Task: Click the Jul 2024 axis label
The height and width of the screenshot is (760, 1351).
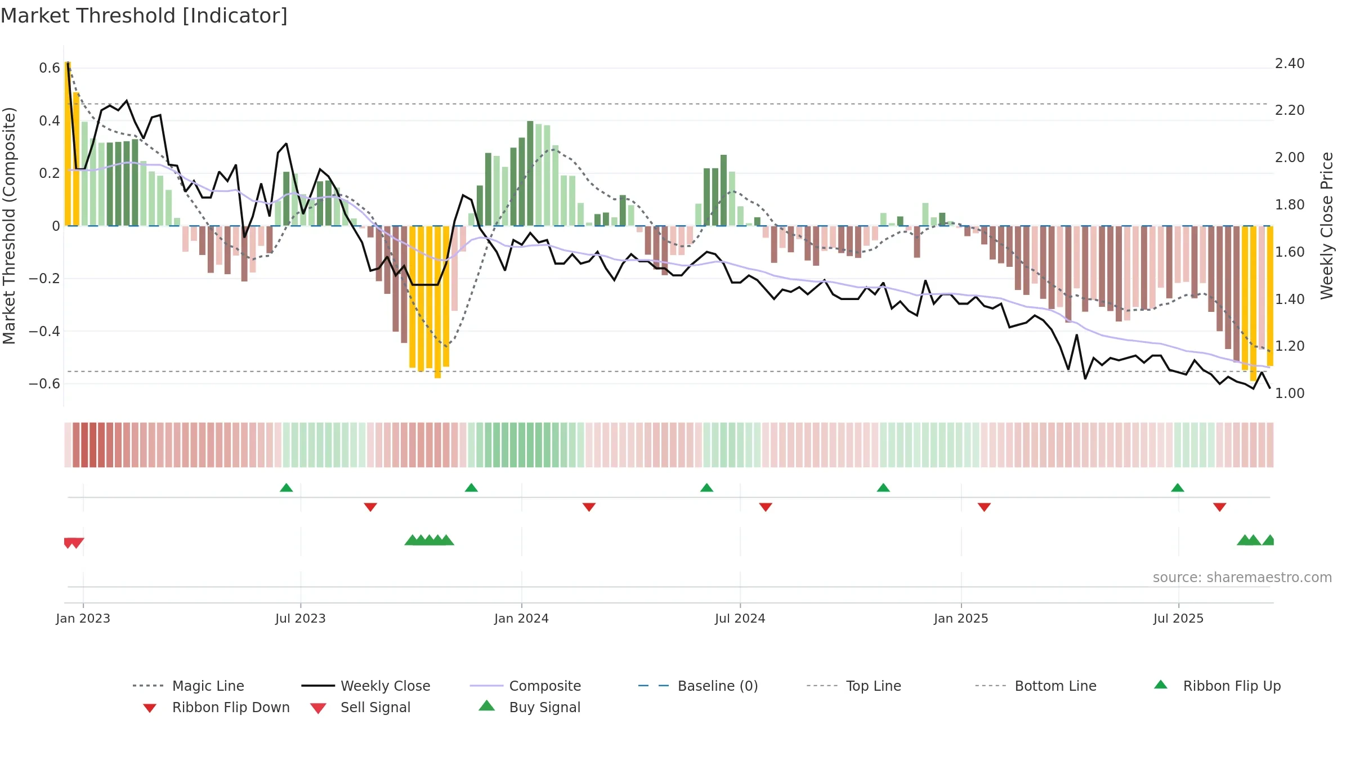Action: (x=740, y=618)
